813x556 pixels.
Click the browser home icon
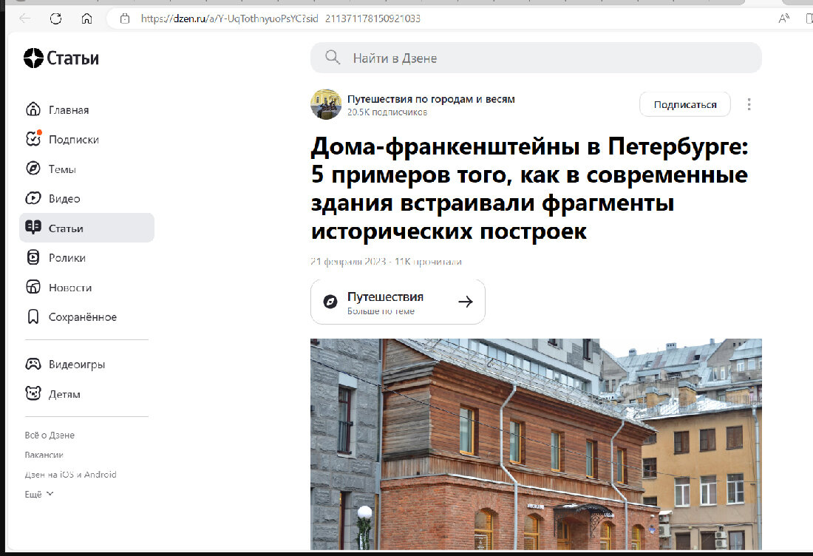[86, 18]
